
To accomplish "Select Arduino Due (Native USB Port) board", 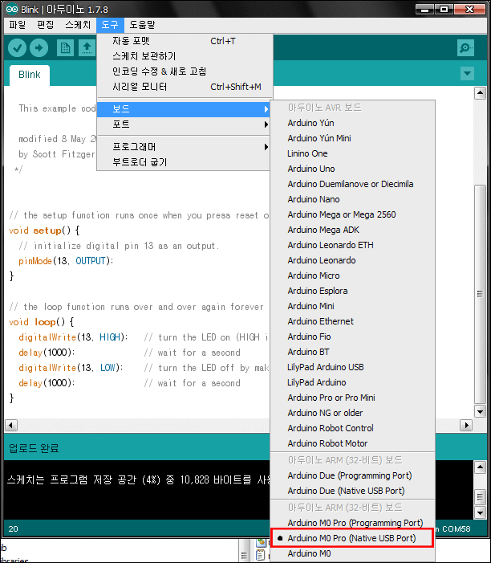I will 352,491.
